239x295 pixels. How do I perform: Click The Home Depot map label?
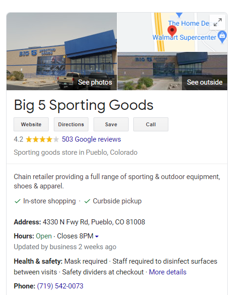pyautogui.click(x=189, y=23)
